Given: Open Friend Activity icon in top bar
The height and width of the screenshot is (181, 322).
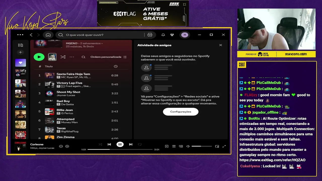Looking at the screenshot, I should click(172, 35).
